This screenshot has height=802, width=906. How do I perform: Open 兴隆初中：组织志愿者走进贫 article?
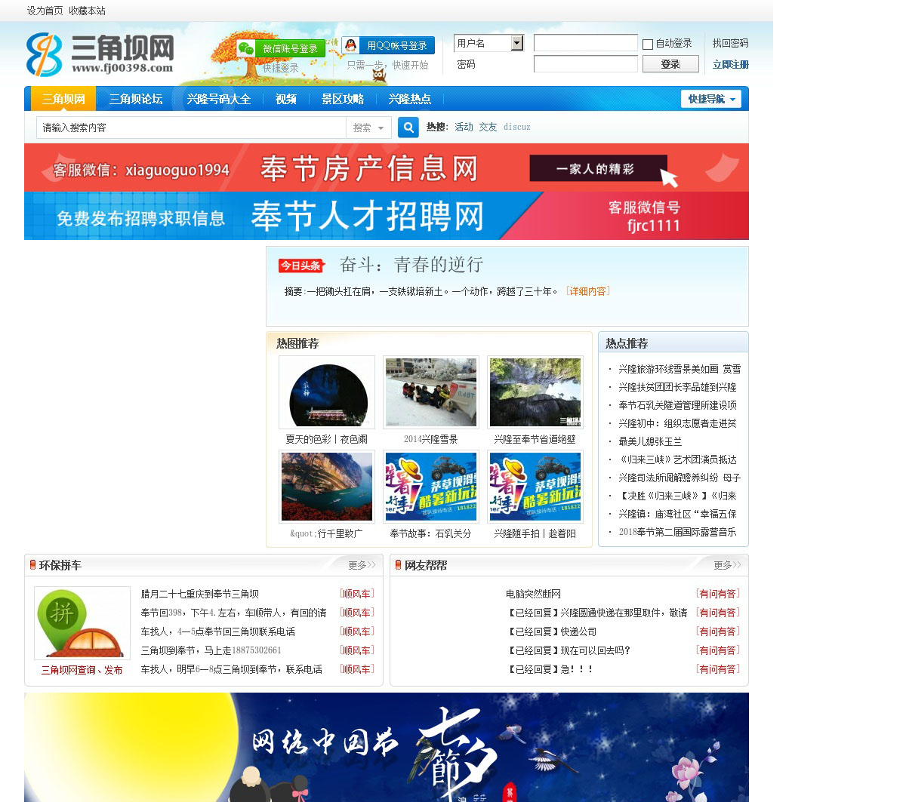coord(677,423)
